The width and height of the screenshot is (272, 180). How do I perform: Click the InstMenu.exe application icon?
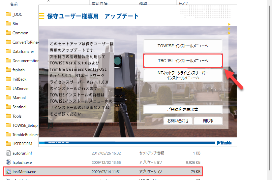click(x=9, y=171)
